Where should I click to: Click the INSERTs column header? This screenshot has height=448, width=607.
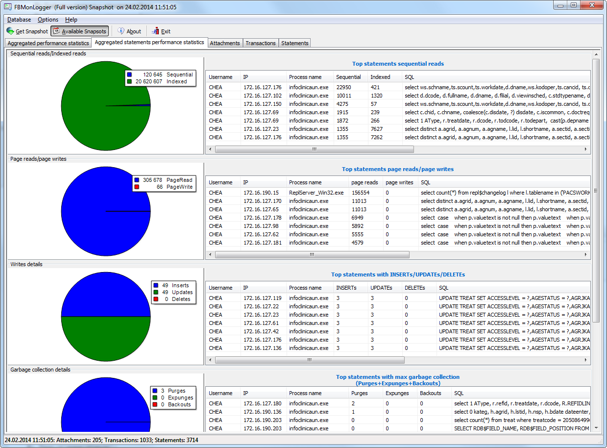point(350,288)
